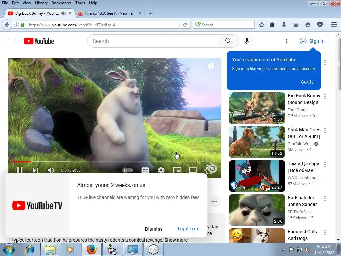The width and height of the screenshot is (341, 256).
Task: Expand description with Show more
Action: pos(176,240)
